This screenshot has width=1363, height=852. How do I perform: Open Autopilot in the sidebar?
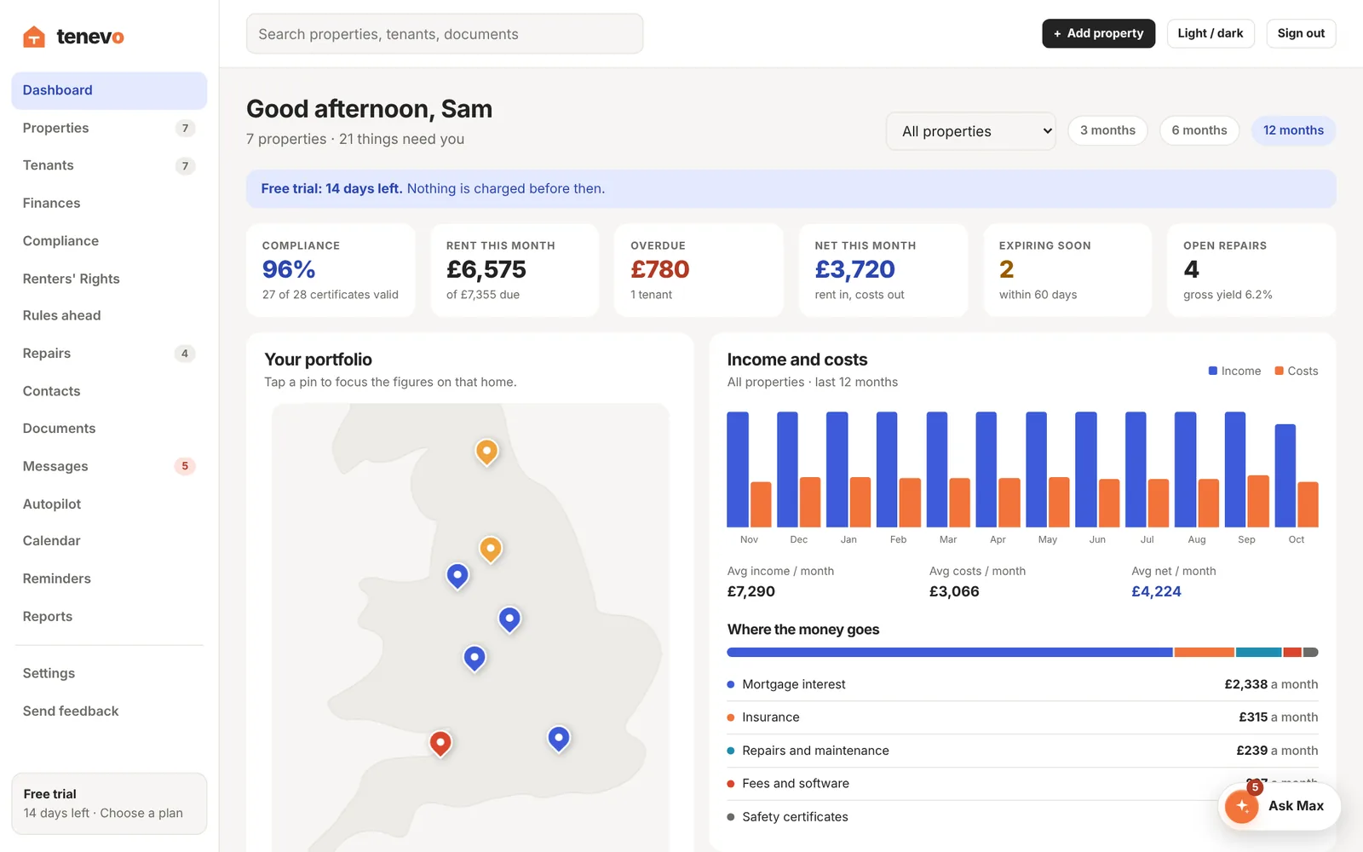(x=109, y=504)
